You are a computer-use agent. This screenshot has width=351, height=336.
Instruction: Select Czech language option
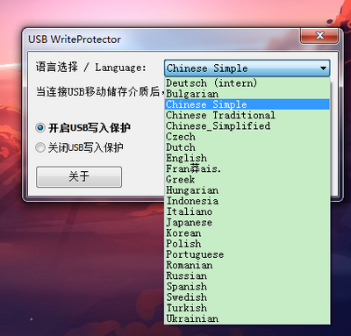[247, 137]
